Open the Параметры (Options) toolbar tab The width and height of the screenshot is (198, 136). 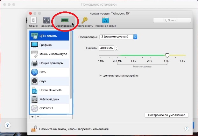(x=46, y=21)
